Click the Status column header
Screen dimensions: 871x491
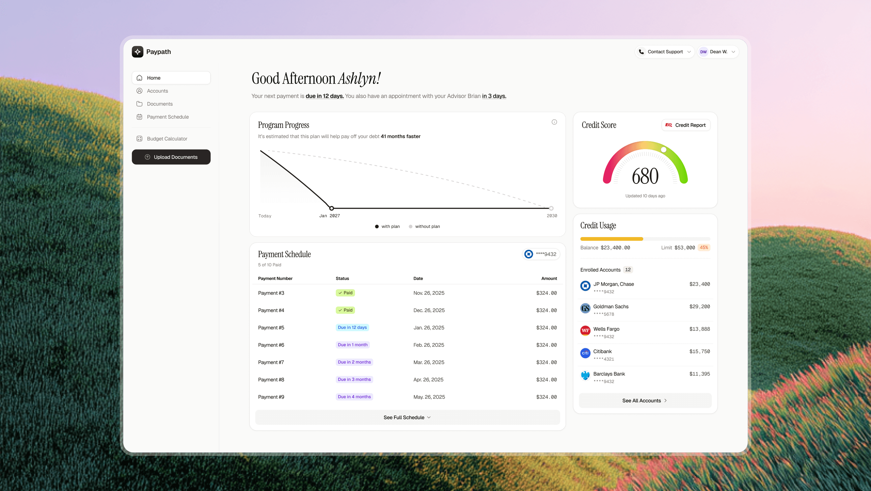342,279
